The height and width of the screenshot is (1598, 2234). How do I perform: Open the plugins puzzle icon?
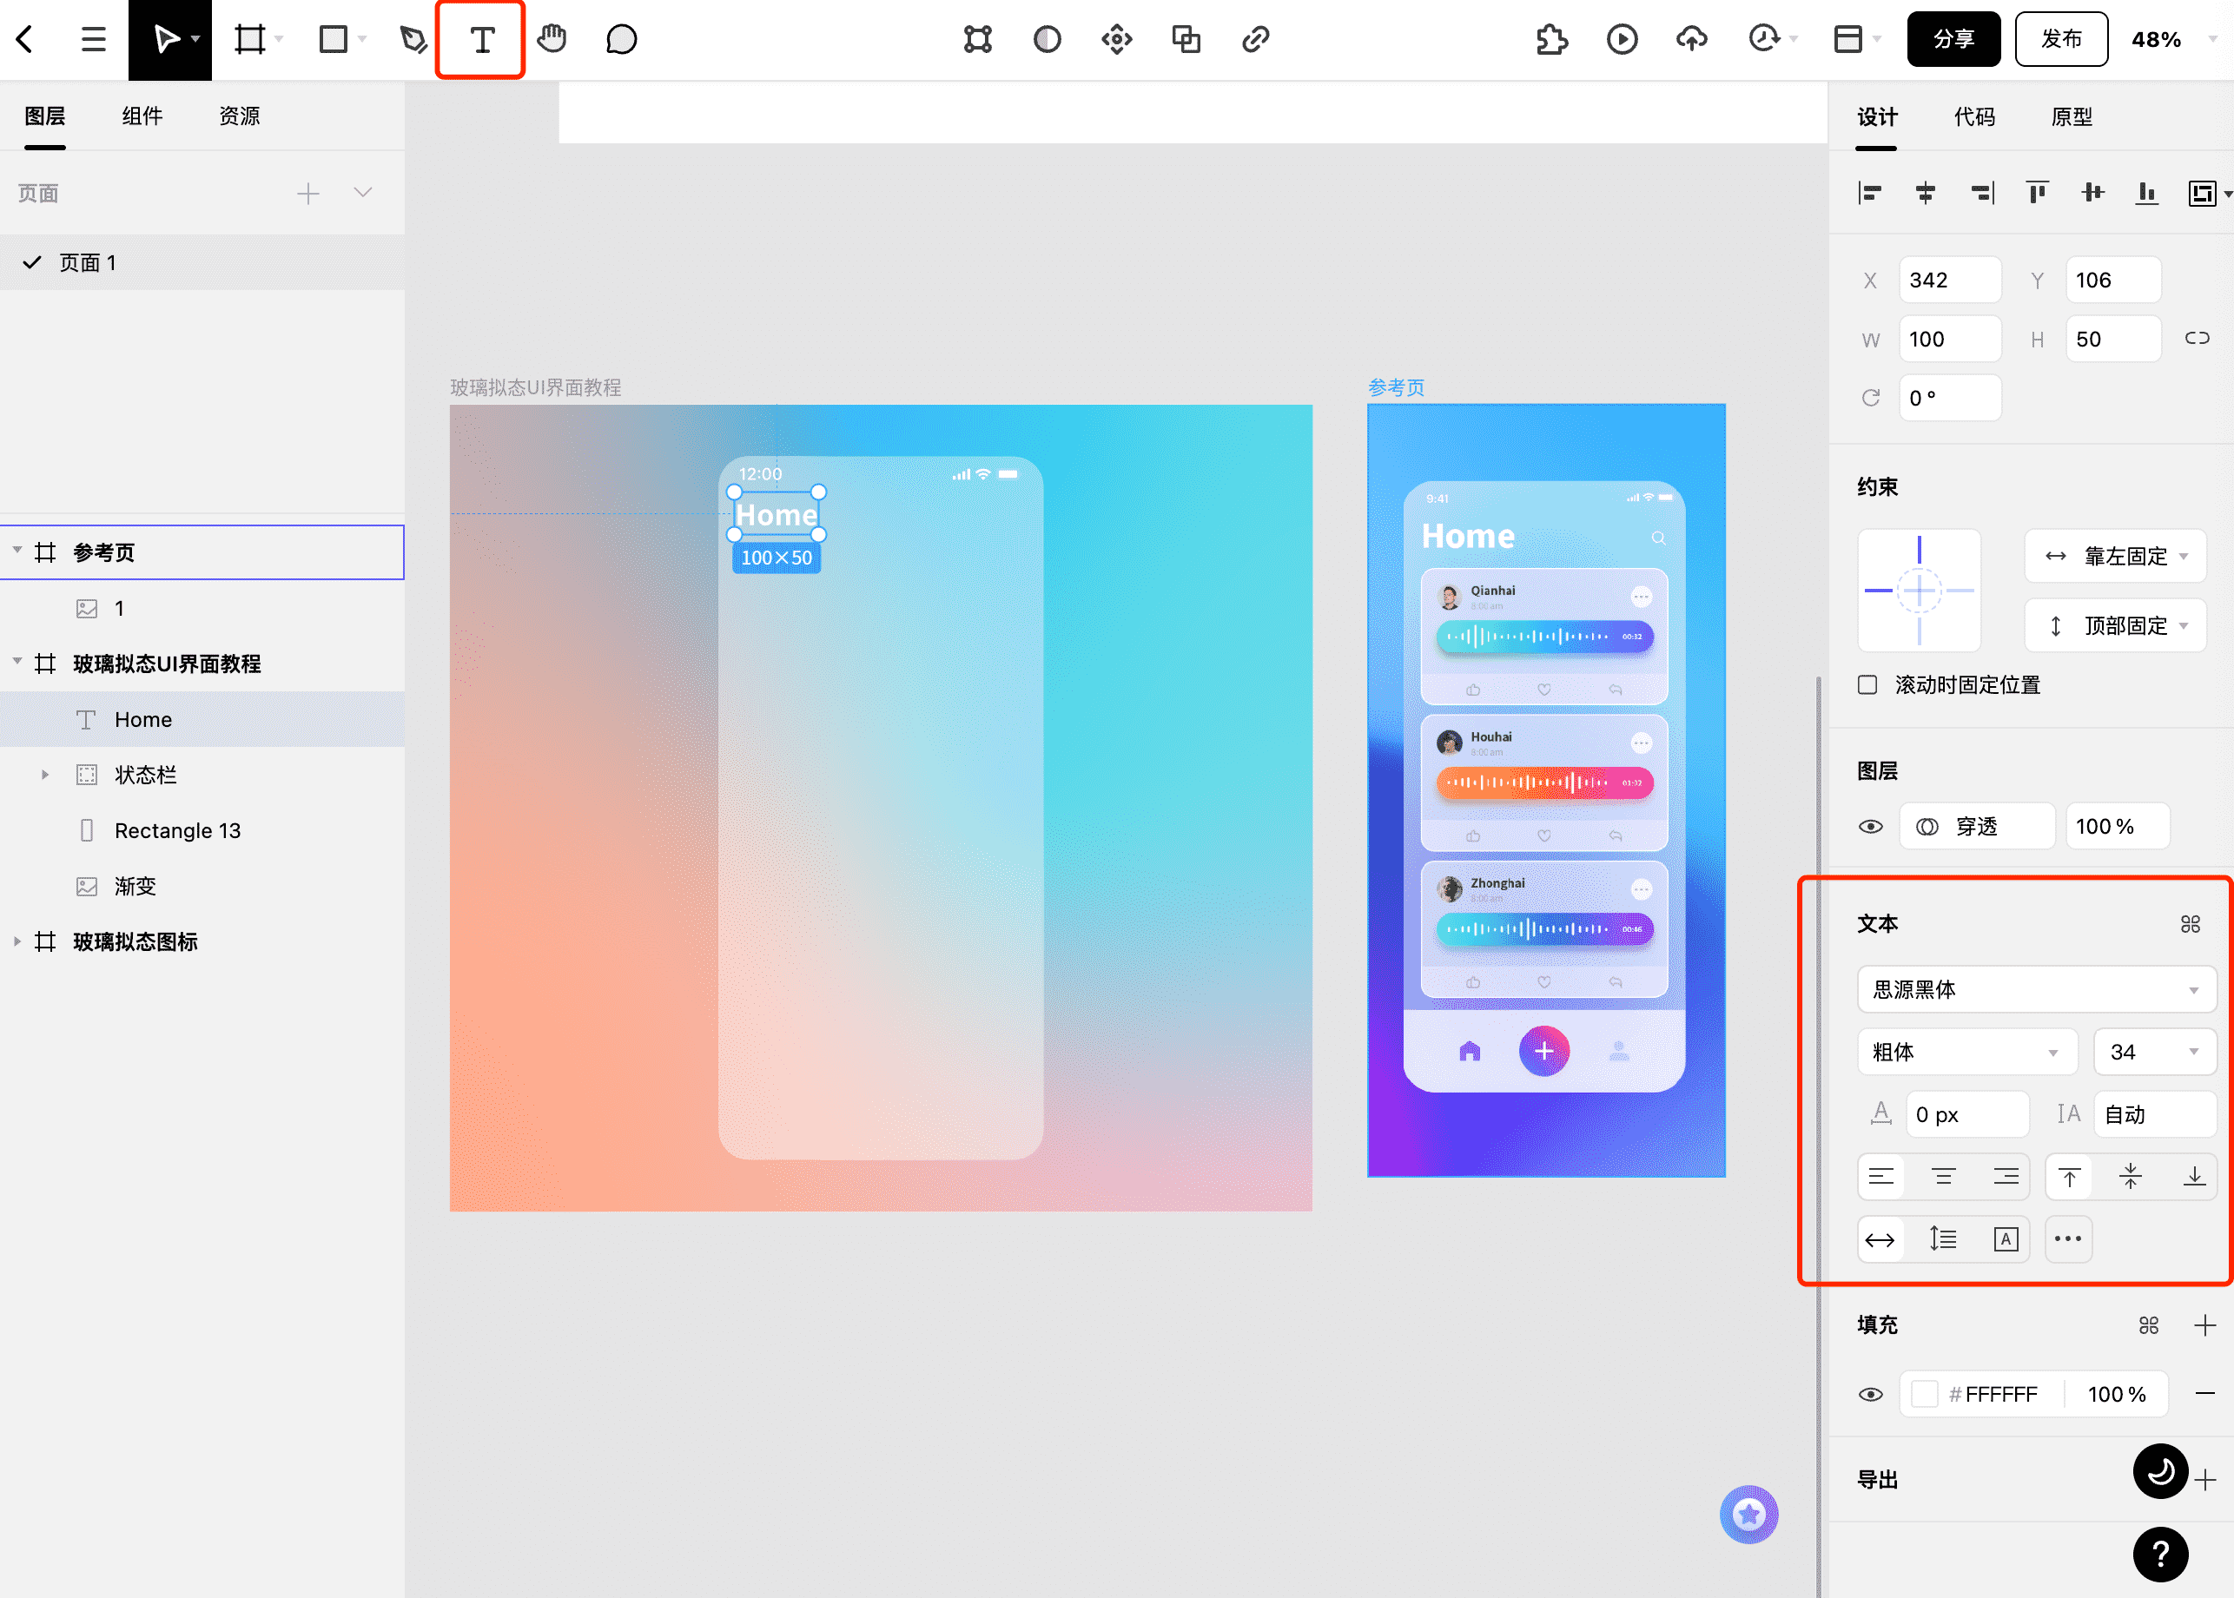(1552, 39)
